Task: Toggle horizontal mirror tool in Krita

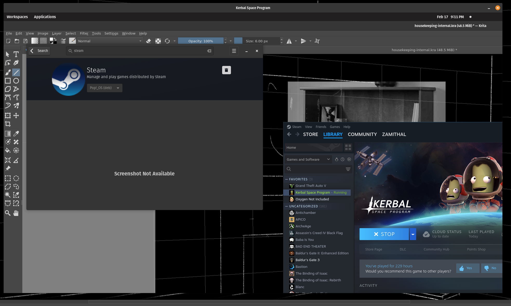Action: (x=289, y=41)
